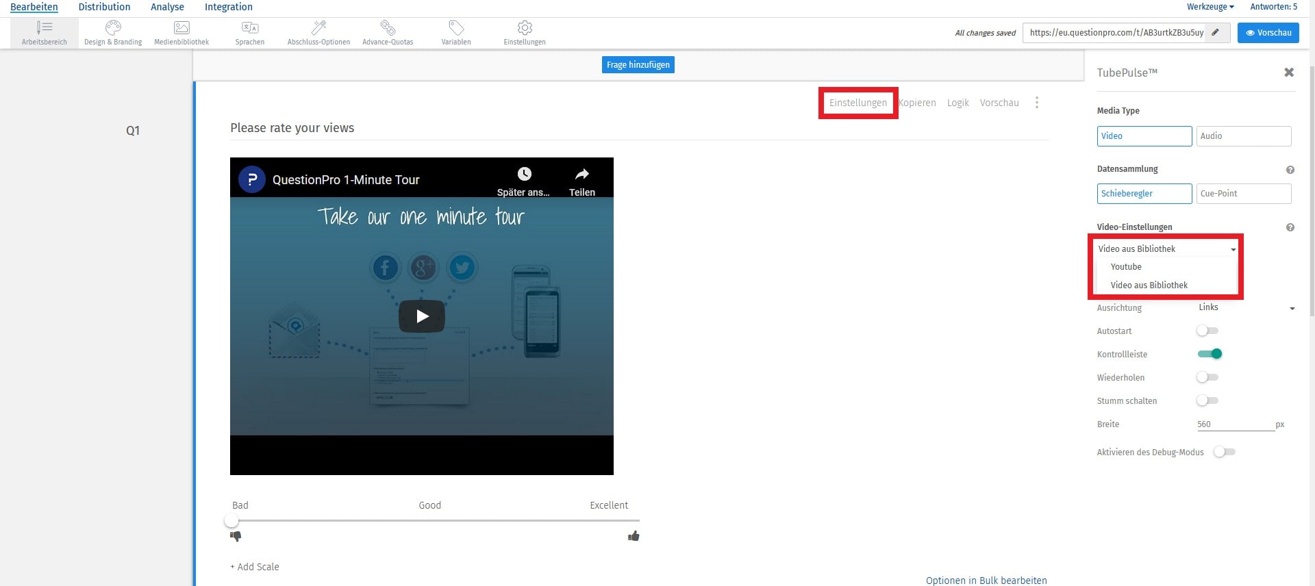Enable the Stumm schalten switch
This screenshot has width=1315, height=586.
pyautogui.click(x=1207, y=400)
